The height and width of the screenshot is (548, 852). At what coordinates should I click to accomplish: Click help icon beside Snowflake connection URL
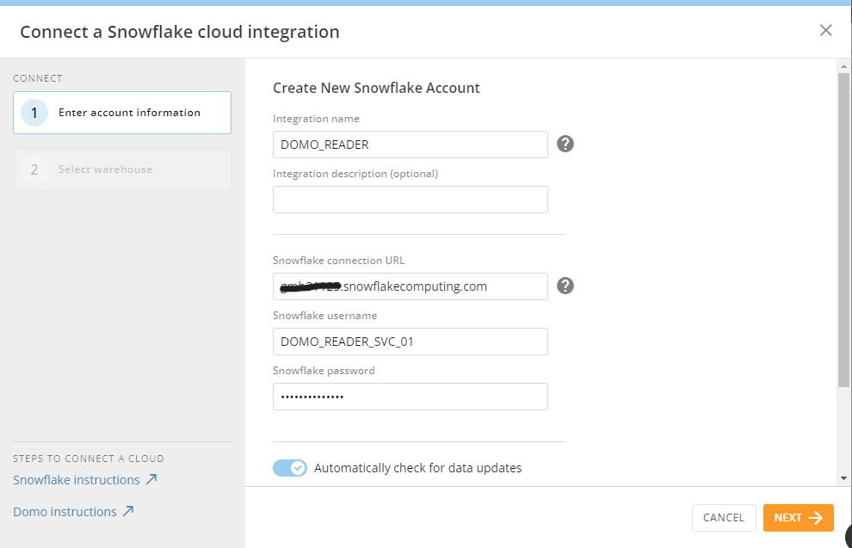click(565, 286)
